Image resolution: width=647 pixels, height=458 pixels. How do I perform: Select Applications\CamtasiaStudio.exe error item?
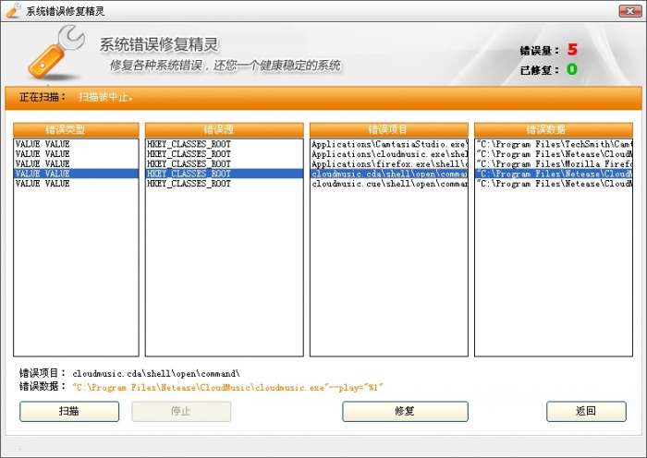389,144
